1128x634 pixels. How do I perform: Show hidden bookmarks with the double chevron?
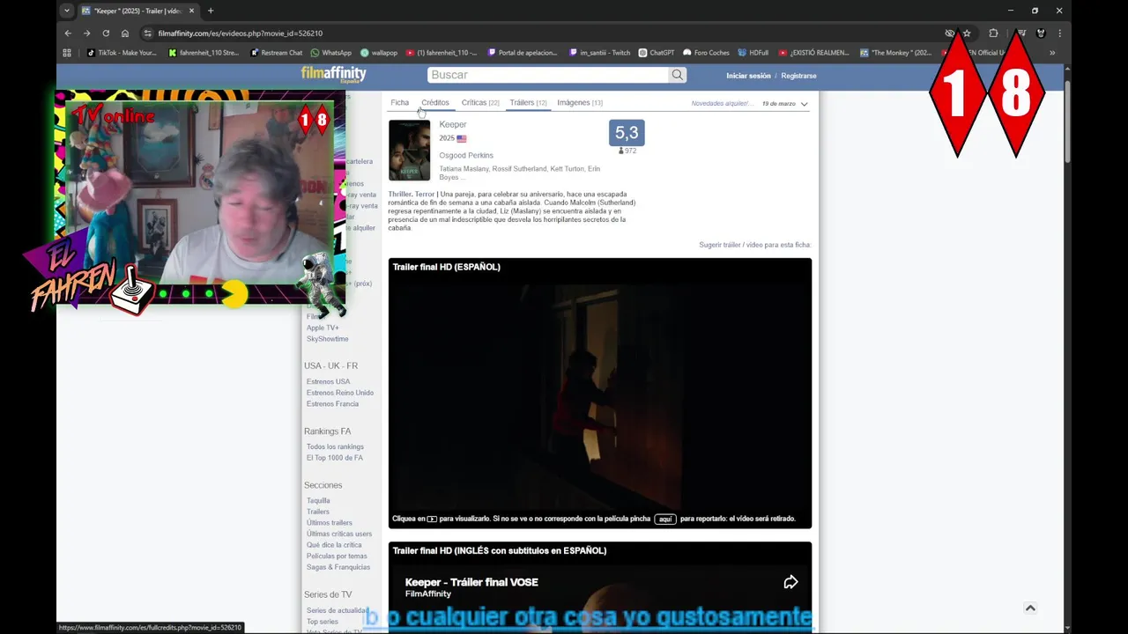pos(1051,53)
